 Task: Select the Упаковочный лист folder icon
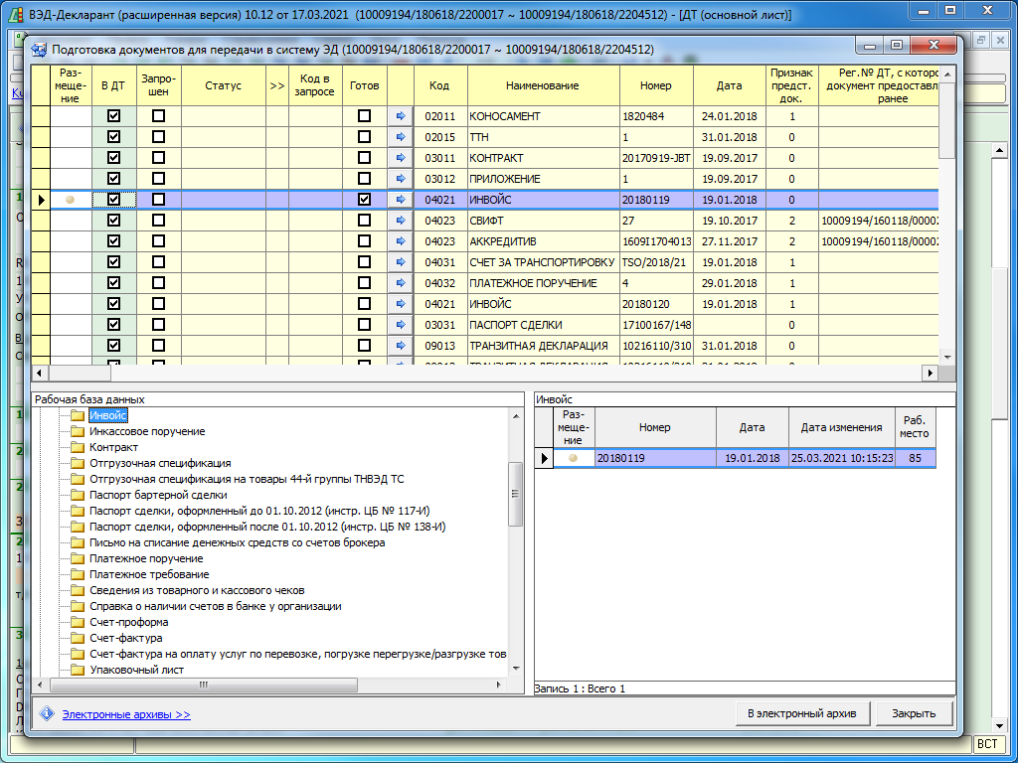pos(79,671)
